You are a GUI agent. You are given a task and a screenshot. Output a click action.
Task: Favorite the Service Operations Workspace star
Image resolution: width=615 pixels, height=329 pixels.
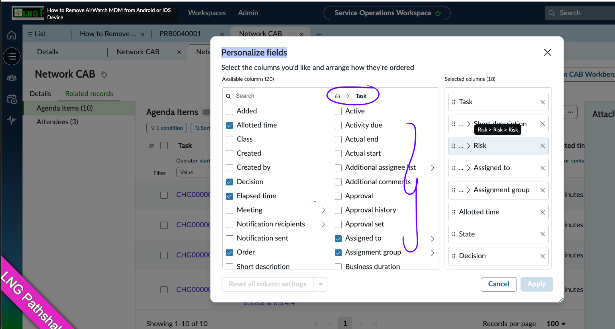pos(438,13)
